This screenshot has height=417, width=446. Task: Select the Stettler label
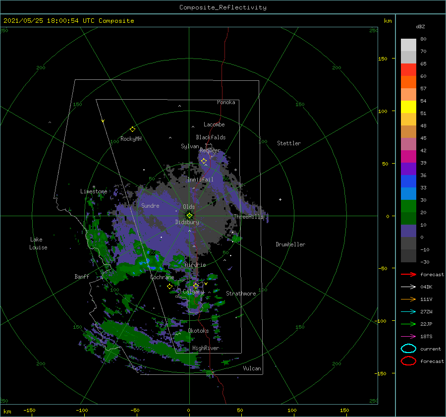click(289, 143)
